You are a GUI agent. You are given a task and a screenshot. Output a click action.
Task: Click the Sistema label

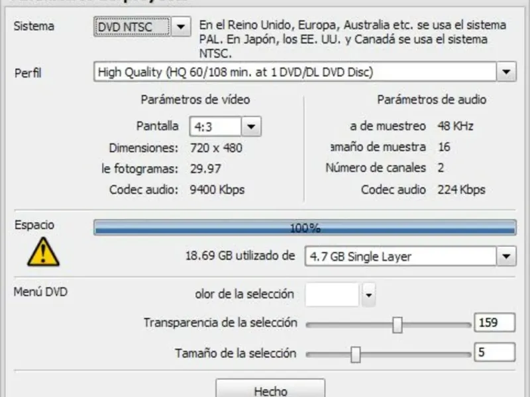34,26
